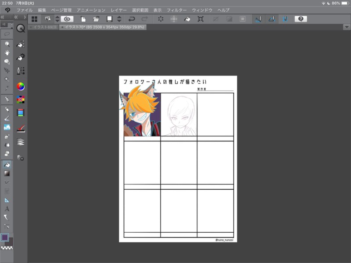Select the Figure curve tool
The width and height of the screenshot is (351, 263).
[7, 182]
